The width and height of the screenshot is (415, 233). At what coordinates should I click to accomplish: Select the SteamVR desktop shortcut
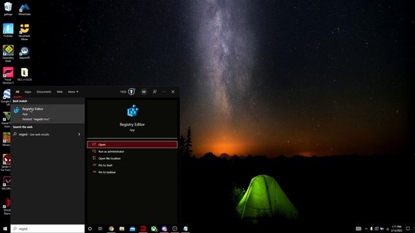[x=25, y=52]
